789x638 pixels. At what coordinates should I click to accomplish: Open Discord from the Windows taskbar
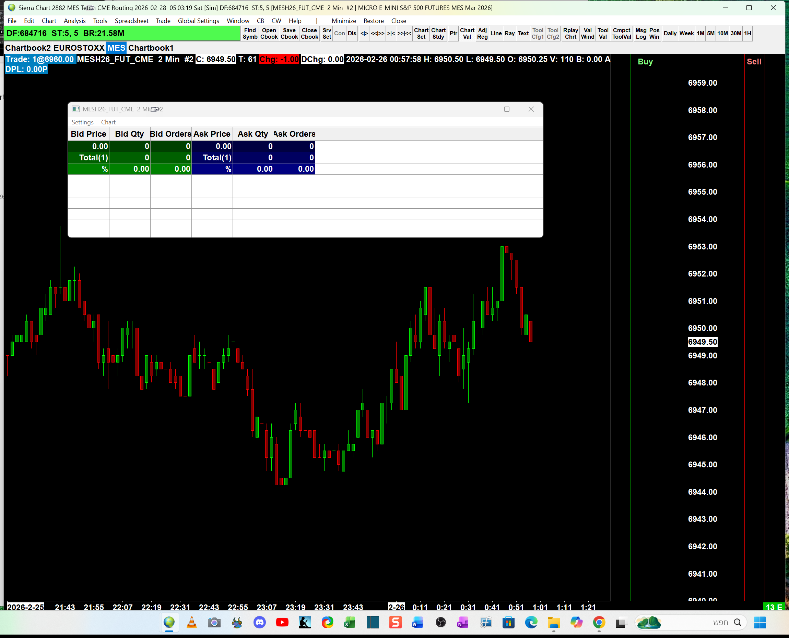tap(259, 622)
